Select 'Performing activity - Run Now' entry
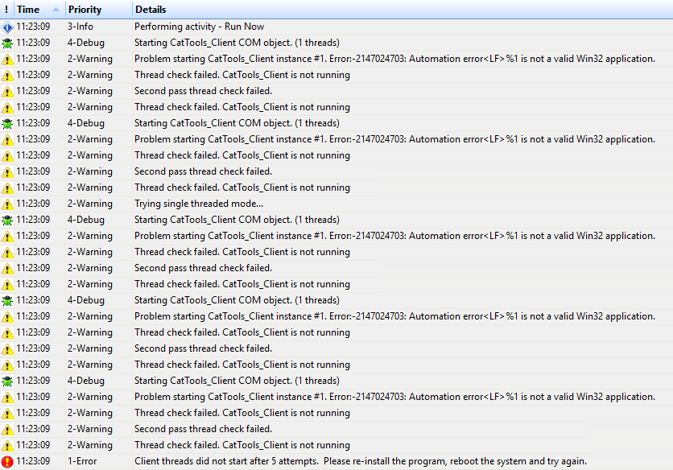 [x=199, y=27]
